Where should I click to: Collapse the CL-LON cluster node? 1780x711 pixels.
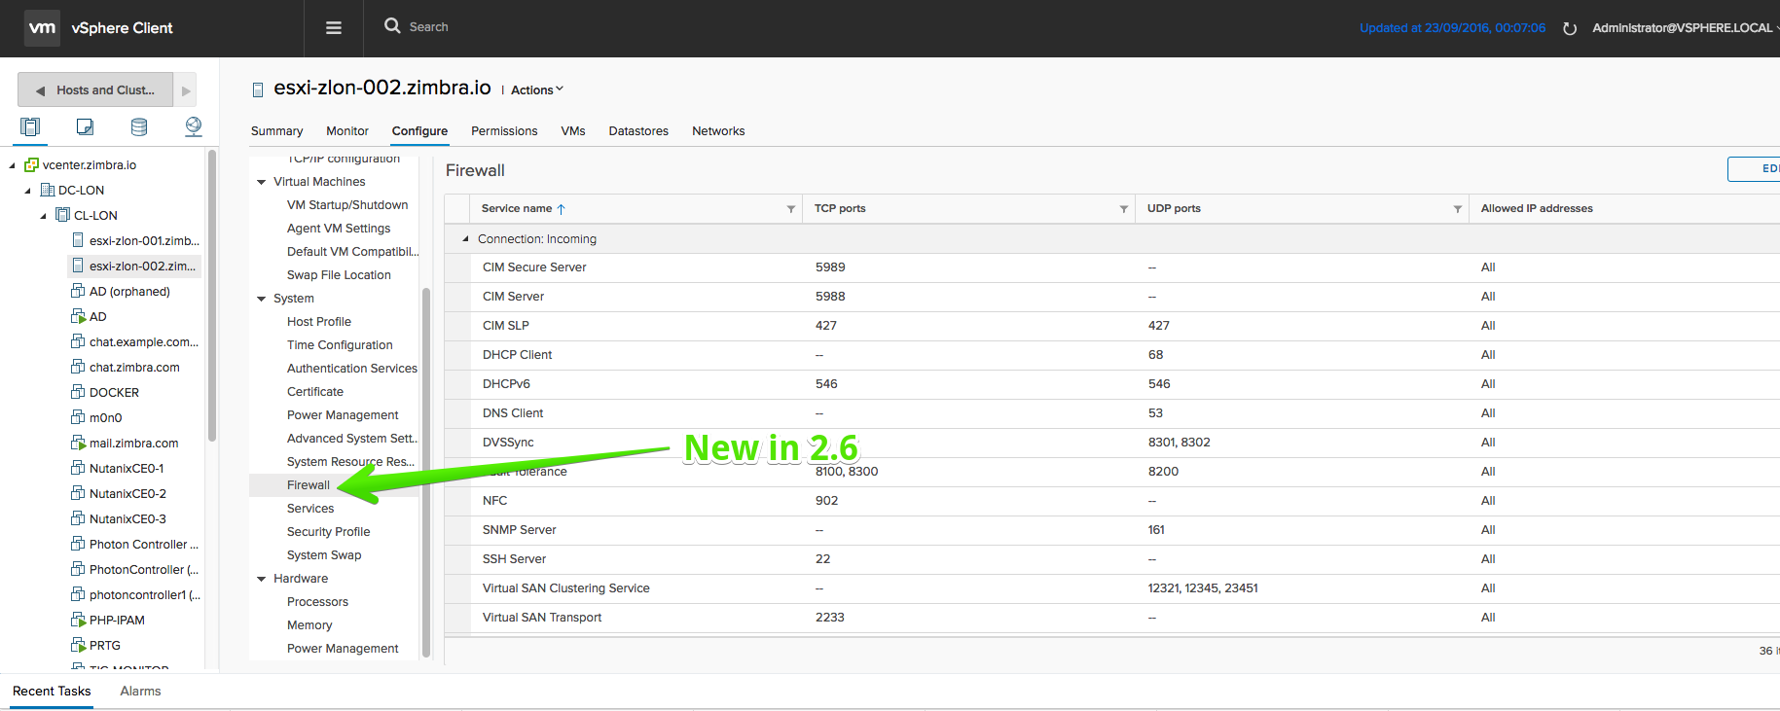43,216
